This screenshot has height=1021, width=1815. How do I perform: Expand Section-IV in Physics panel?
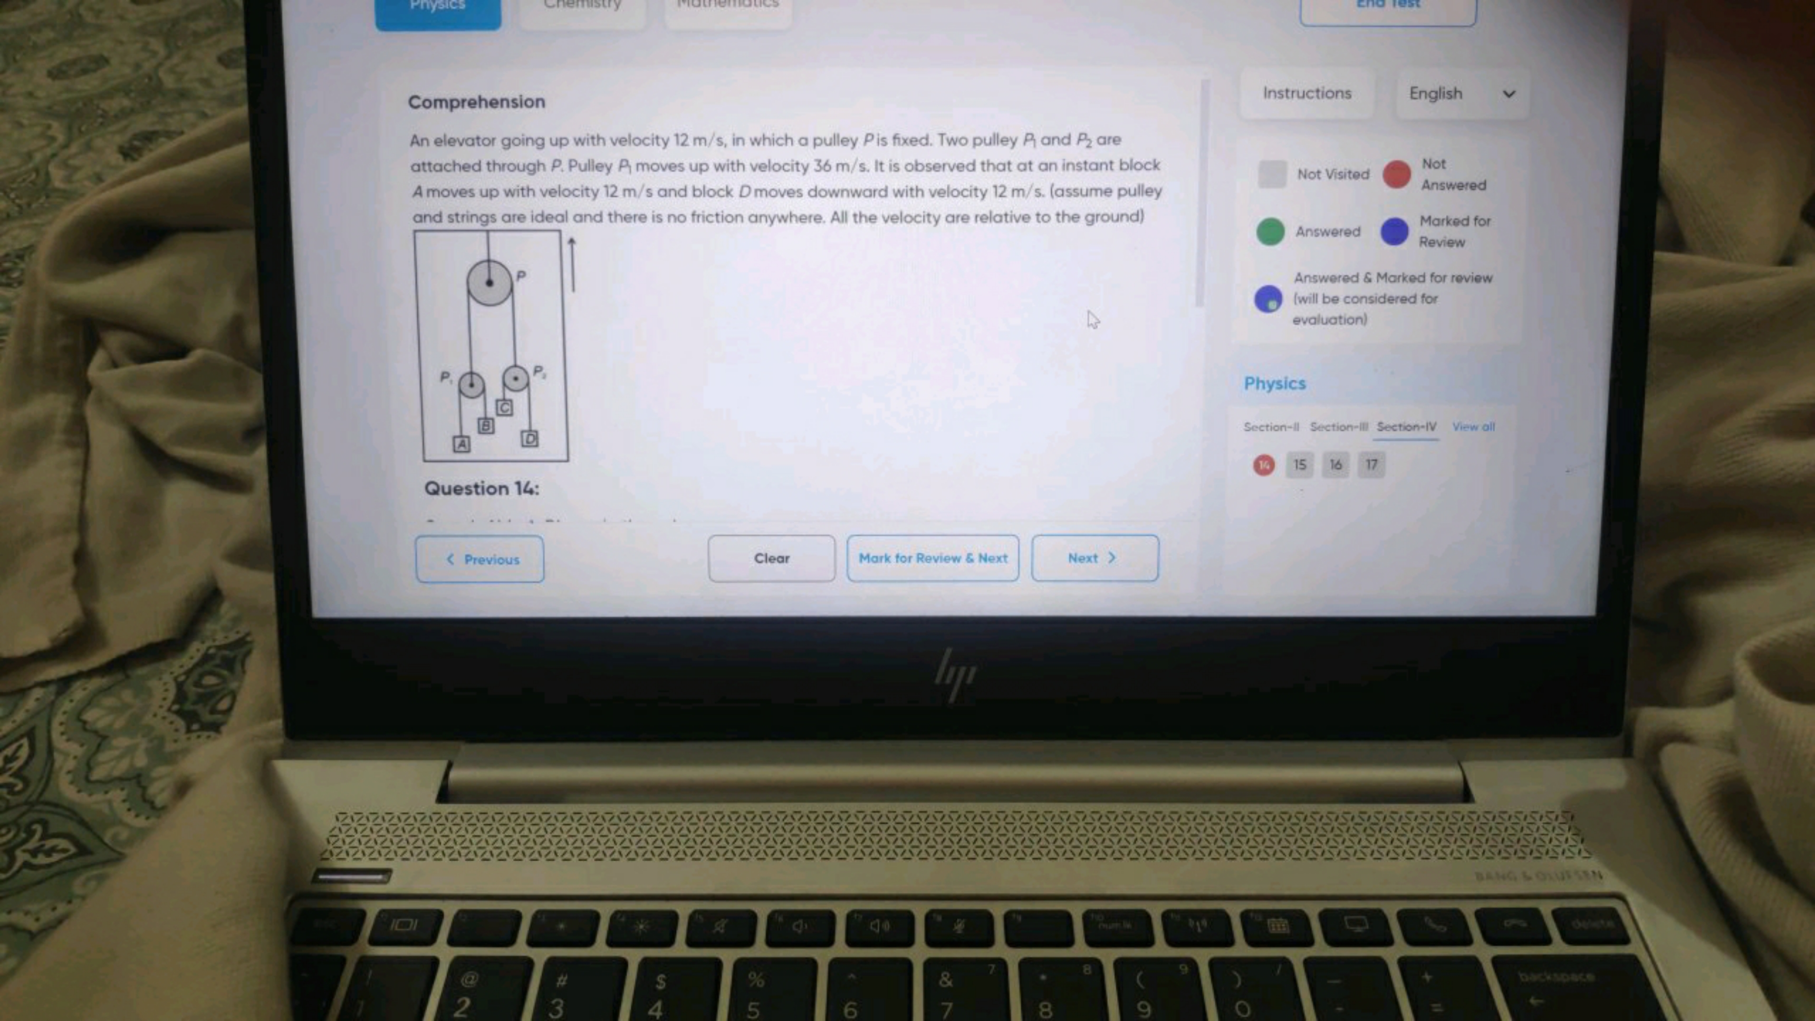1406,426
